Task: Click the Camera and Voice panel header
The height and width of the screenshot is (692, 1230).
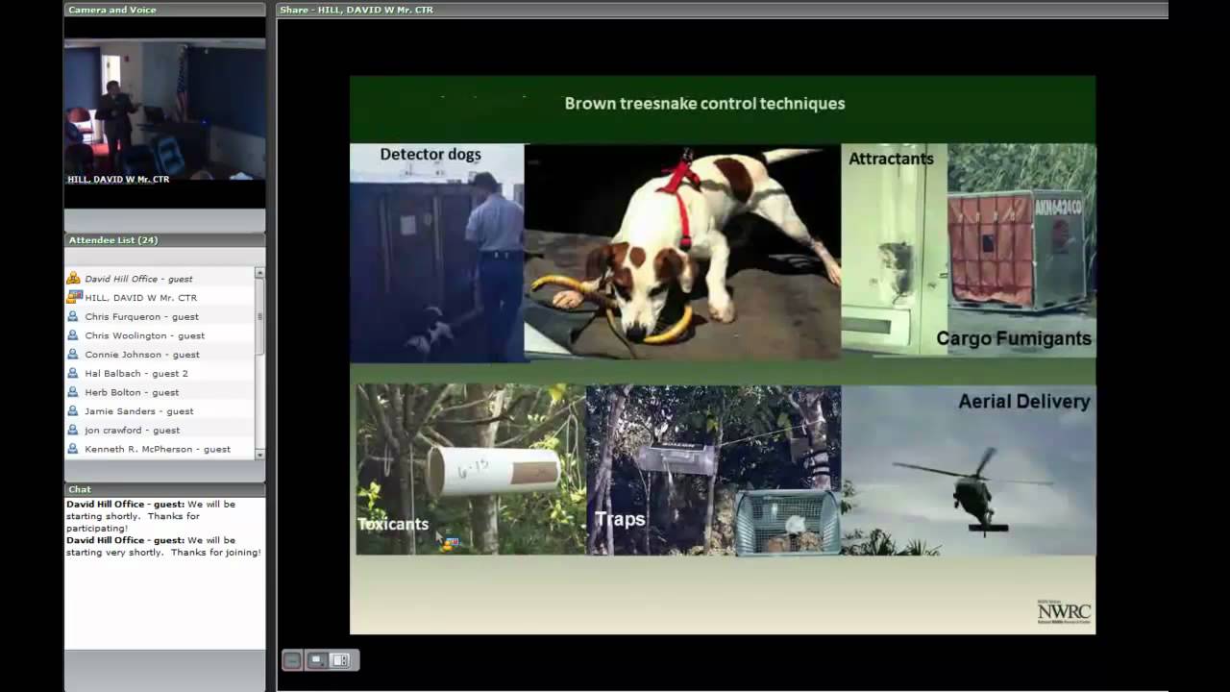Action: [164, 10]
